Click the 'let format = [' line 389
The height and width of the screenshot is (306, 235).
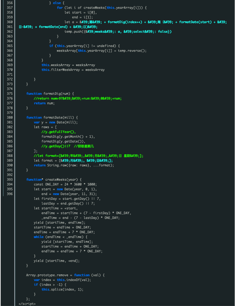[73, 161]
